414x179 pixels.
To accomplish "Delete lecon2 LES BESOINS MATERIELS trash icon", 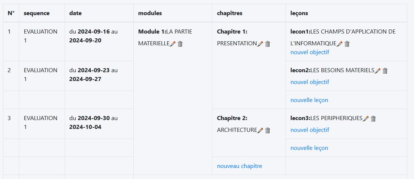I will click(385, 71).
